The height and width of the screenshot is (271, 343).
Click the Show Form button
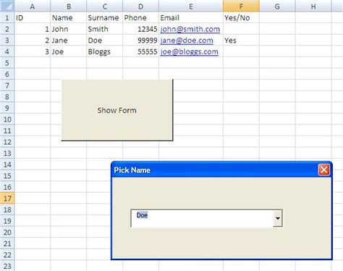(117, 110)
